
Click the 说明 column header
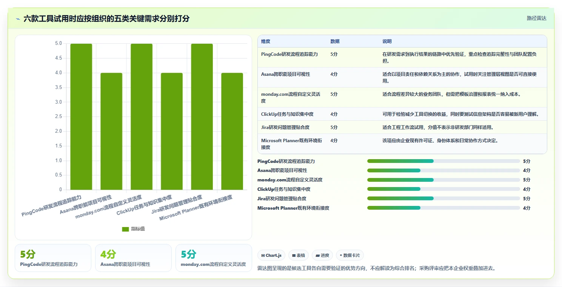point(387,41)
